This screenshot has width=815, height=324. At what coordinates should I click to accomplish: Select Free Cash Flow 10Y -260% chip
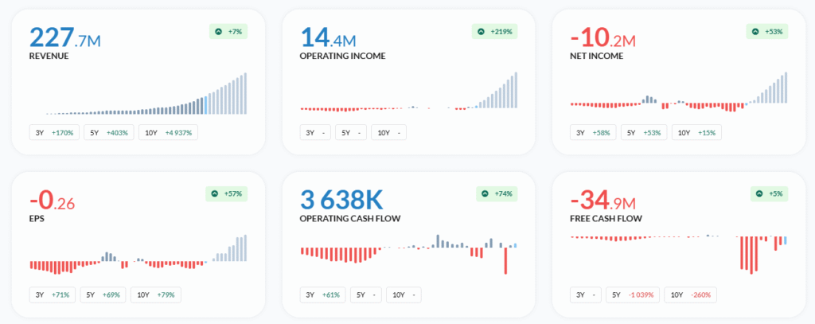point(692,295)
